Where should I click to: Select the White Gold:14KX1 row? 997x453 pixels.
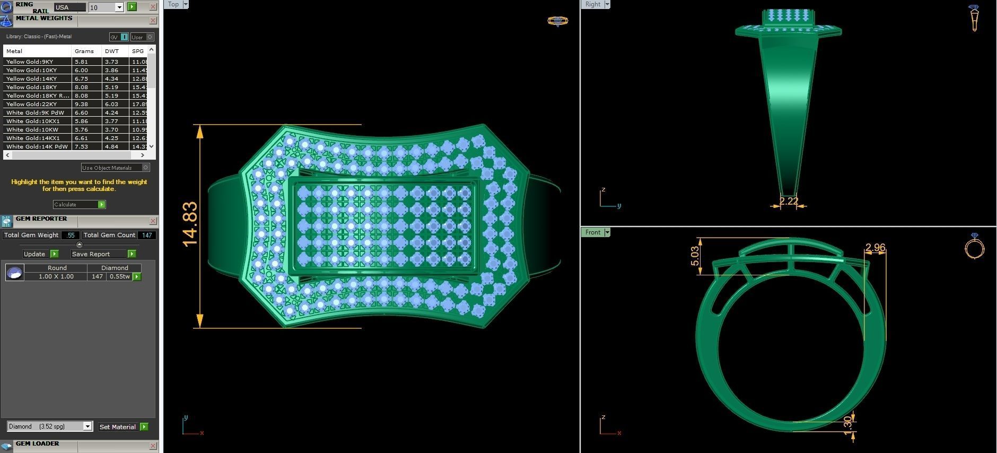75,138
